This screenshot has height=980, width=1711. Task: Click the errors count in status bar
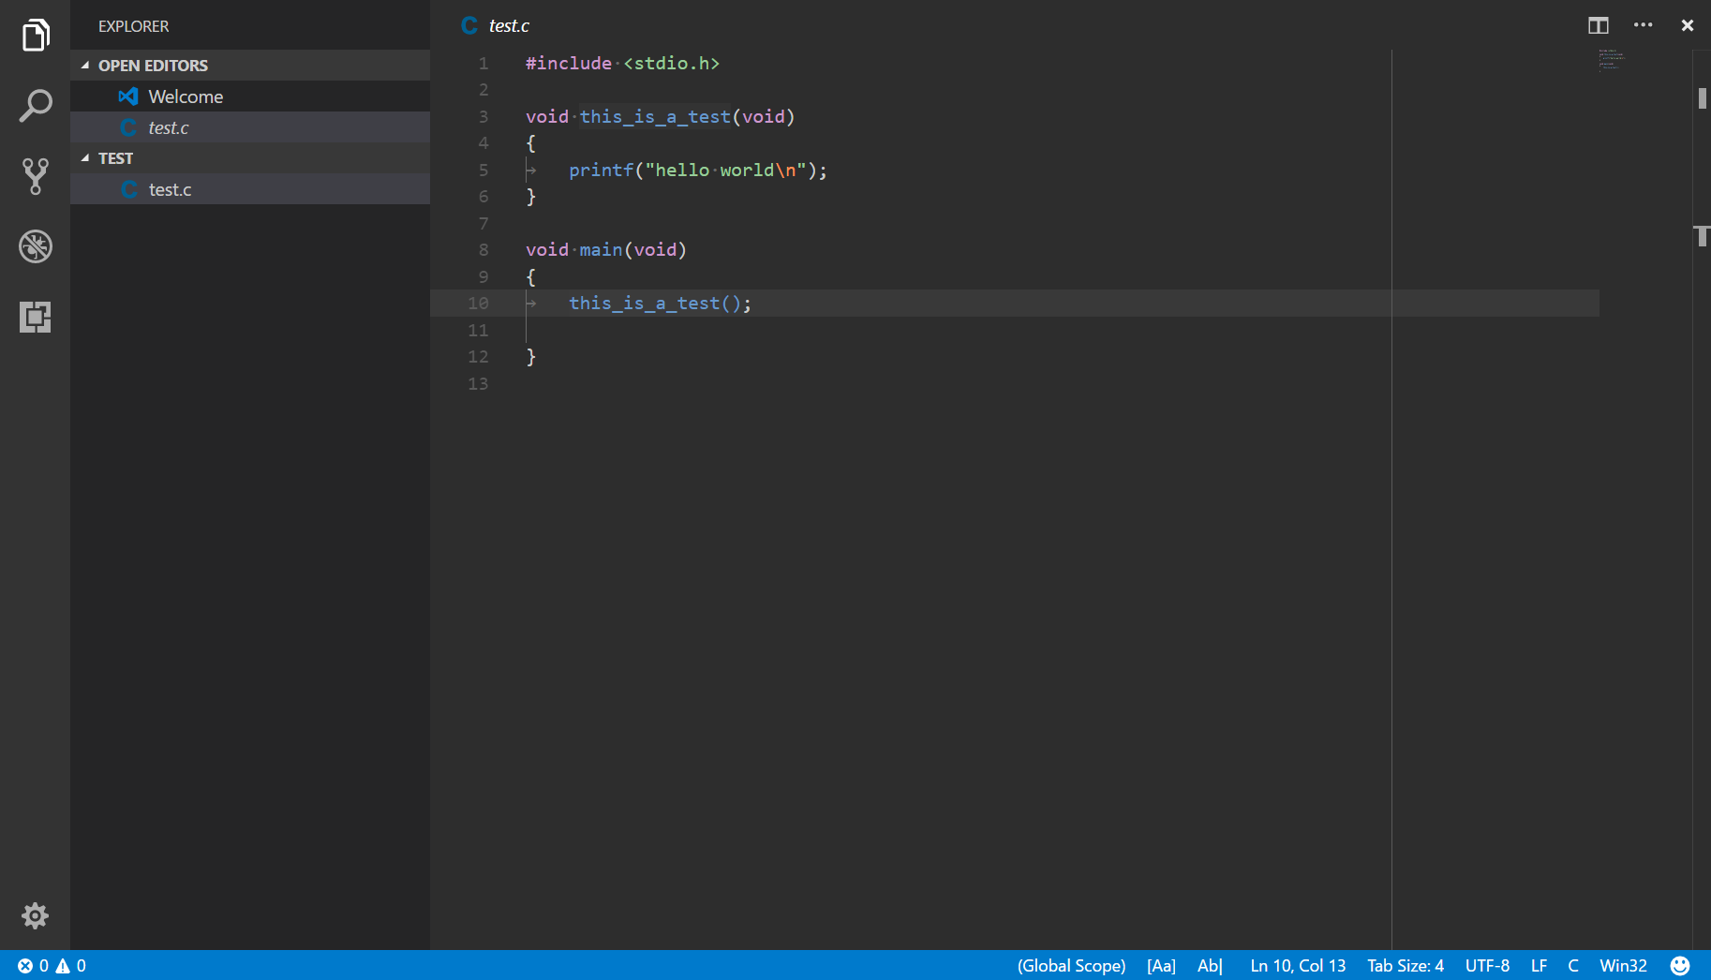[33, 966]
